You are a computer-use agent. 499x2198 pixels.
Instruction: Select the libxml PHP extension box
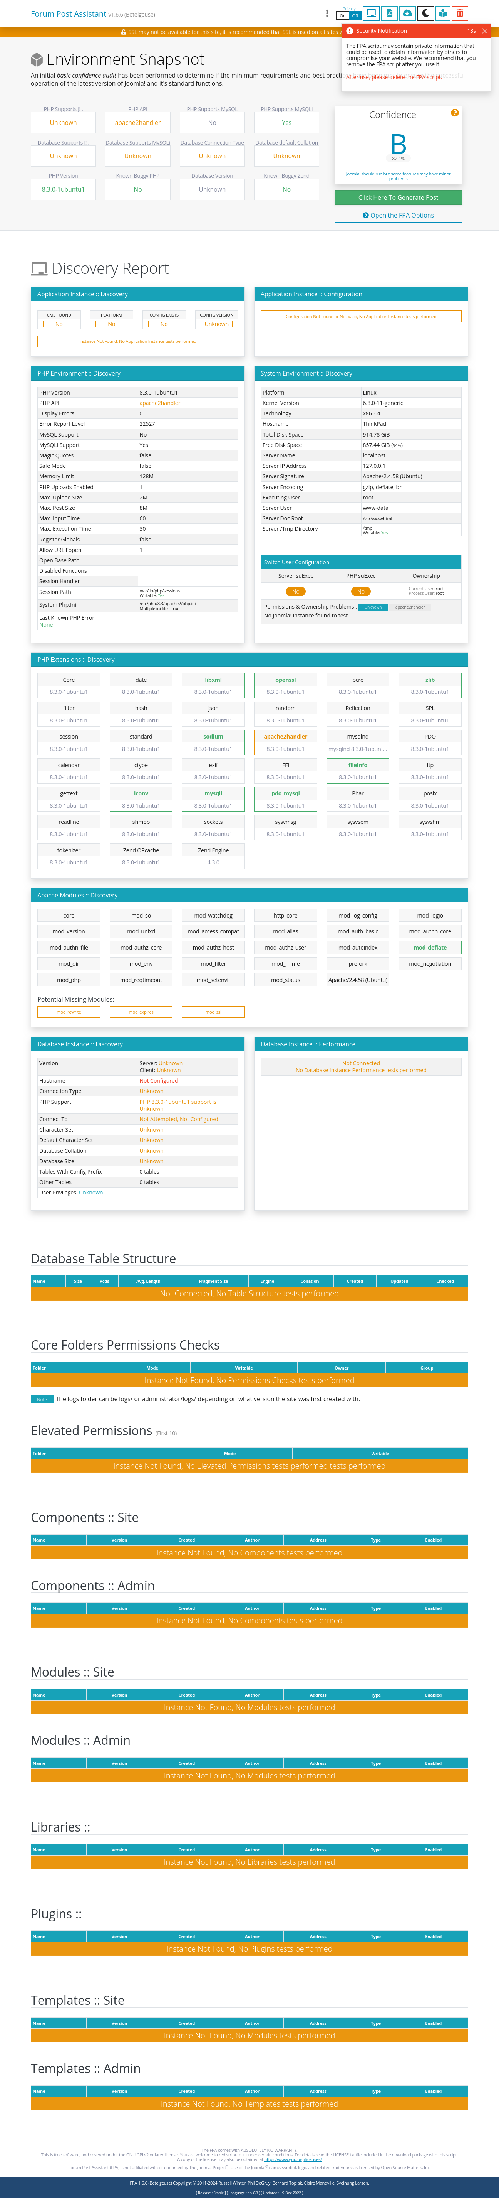213,686
